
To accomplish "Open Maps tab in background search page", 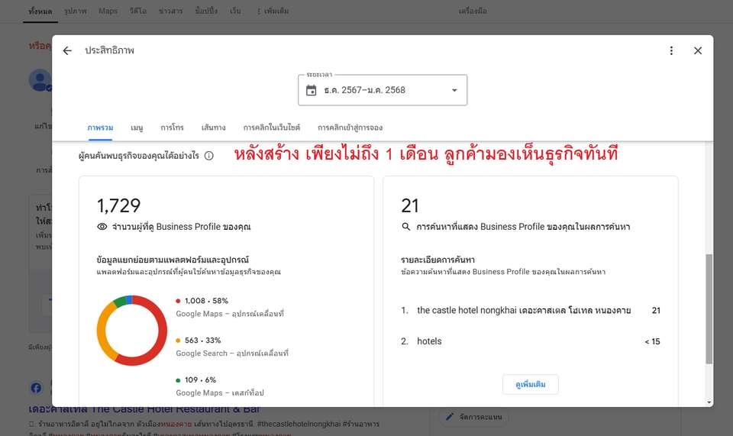I will click(x=108, y=11).
